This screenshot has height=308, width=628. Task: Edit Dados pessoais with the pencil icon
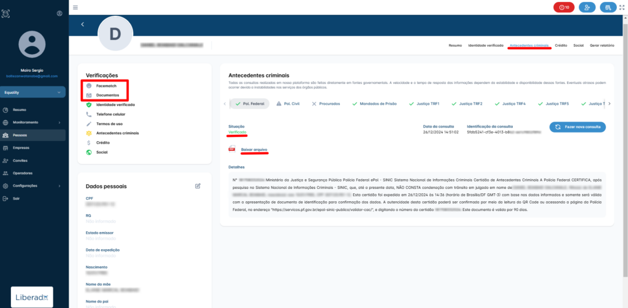coord(198,186)
